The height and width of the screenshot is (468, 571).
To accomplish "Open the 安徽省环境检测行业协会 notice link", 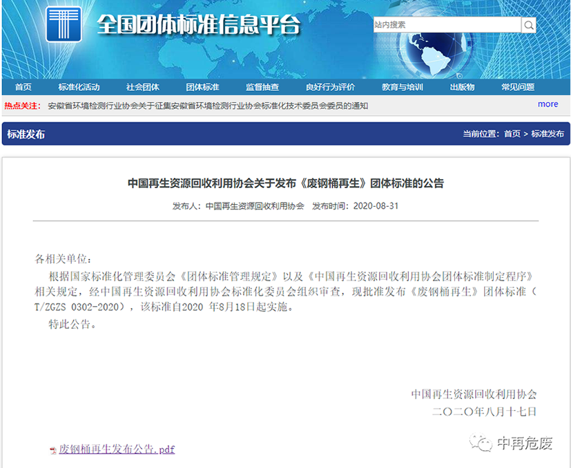I will [207, 105].
